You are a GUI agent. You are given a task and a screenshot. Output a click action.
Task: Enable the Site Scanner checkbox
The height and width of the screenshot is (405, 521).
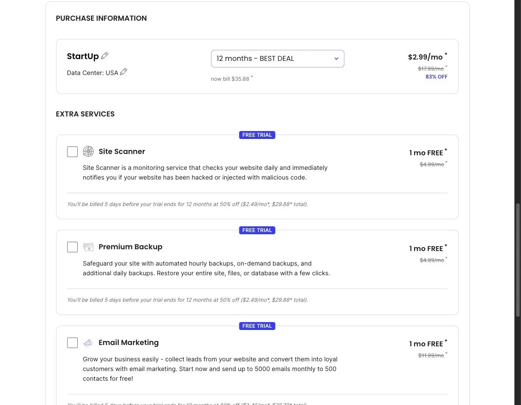[72, 152]
